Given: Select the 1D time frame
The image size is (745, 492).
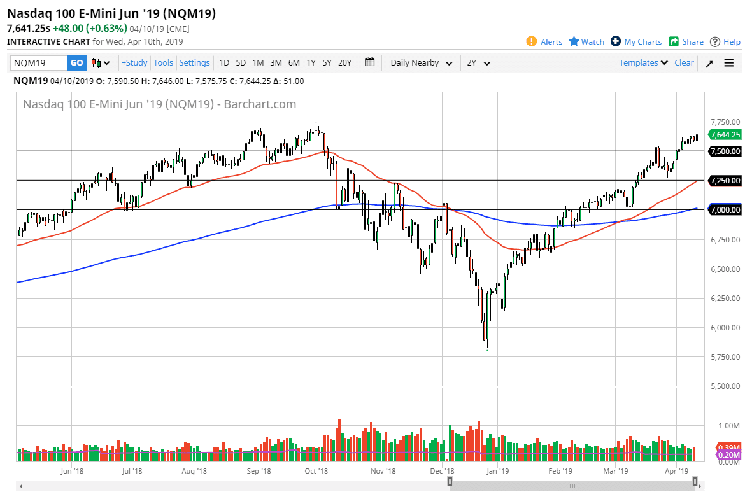Looking at the screenshot, I should 223,62.
